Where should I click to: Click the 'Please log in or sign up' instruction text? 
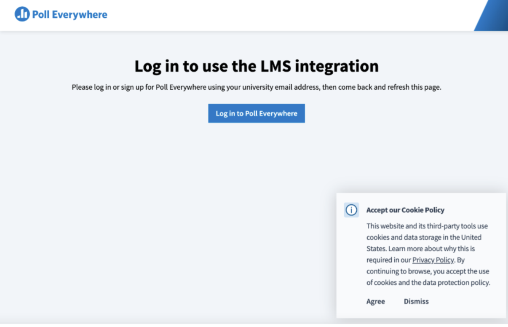click(257, 88)
